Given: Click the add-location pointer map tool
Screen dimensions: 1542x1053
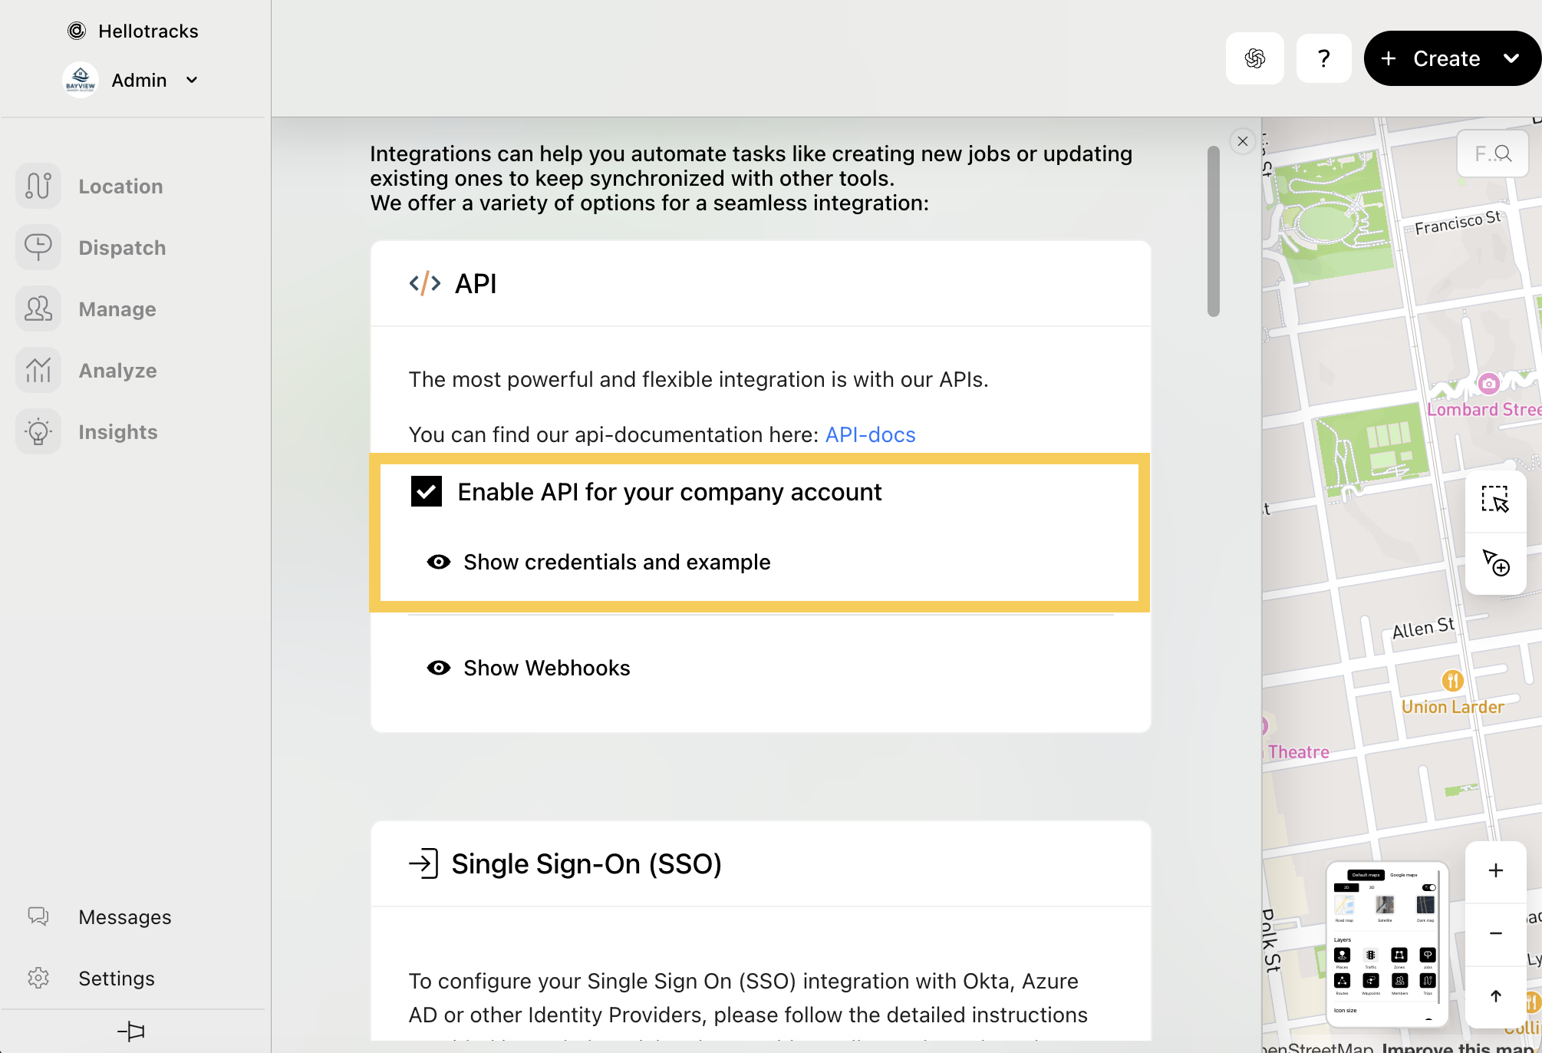Looking at the screenshot, I should [1494, 563].
